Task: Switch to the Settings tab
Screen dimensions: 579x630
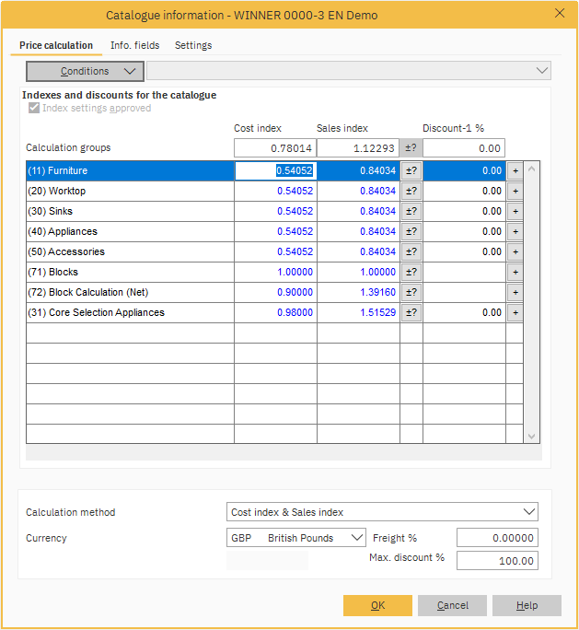Action: pyautogui.click(x=193, y=45)
